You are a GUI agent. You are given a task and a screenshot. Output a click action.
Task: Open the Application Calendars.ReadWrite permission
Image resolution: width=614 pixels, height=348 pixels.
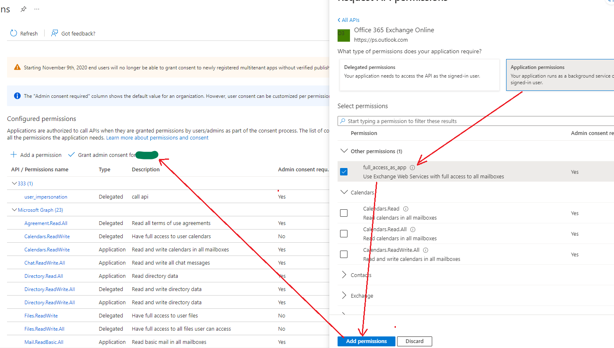(47, 250)
